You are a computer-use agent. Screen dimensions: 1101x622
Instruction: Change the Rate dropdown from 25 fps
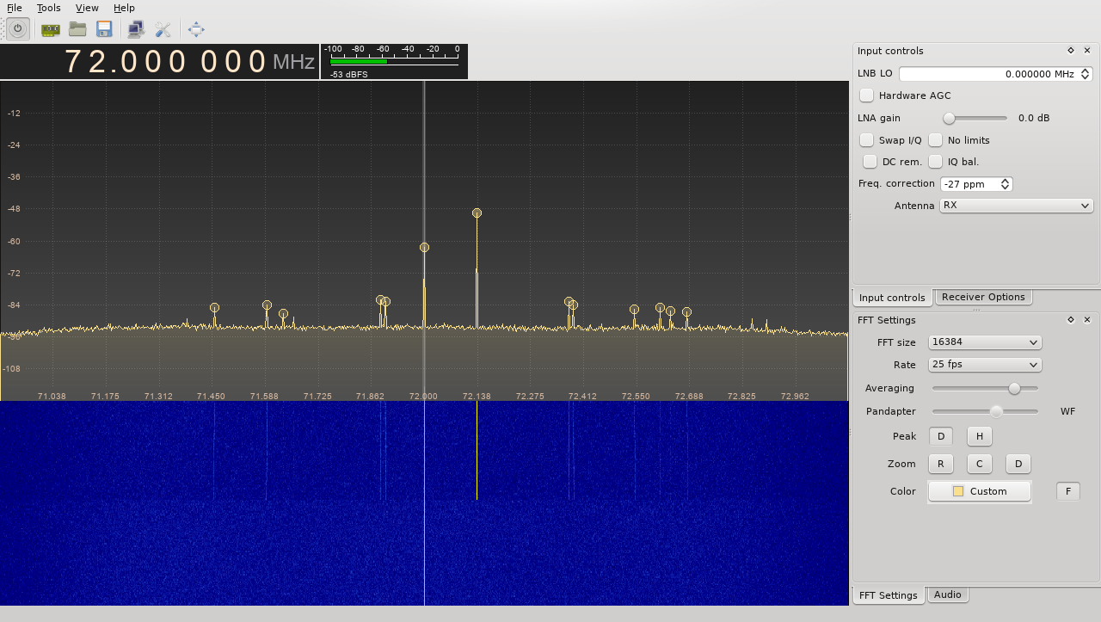click(984, 364)
